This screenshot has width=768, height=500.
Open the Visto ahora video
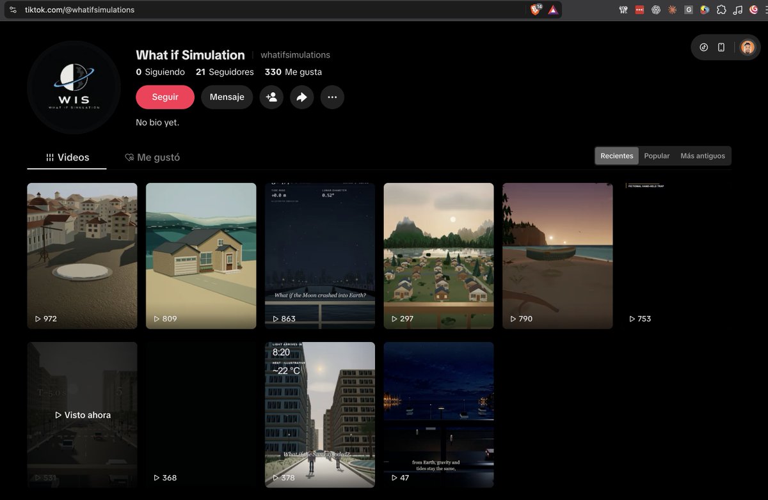click(x=82, y=415)
